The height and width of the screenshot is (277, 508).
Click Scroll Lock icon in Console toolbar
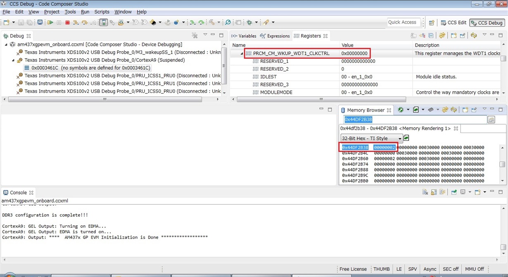pos(434,192)
